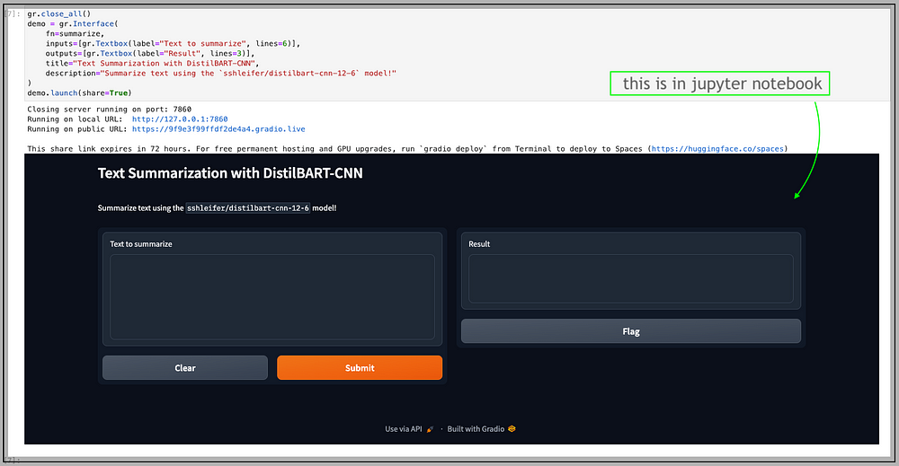Click 'Closing server running on port: 7860' output
This screenshot has width=899, height=466.
click(x=110, y=110)
